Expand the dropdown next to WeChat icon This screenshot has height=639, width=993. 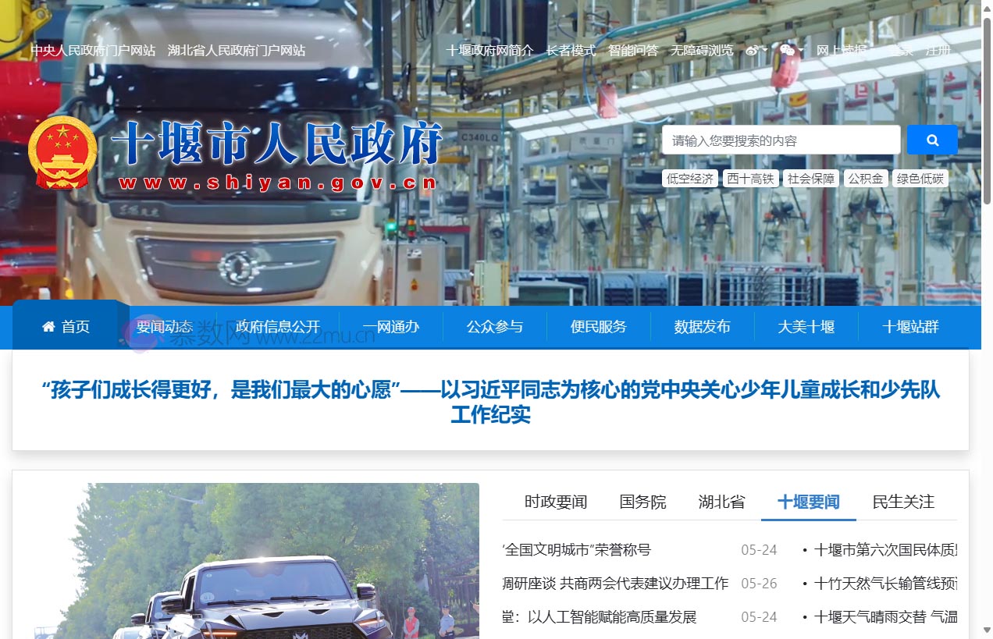801,50
